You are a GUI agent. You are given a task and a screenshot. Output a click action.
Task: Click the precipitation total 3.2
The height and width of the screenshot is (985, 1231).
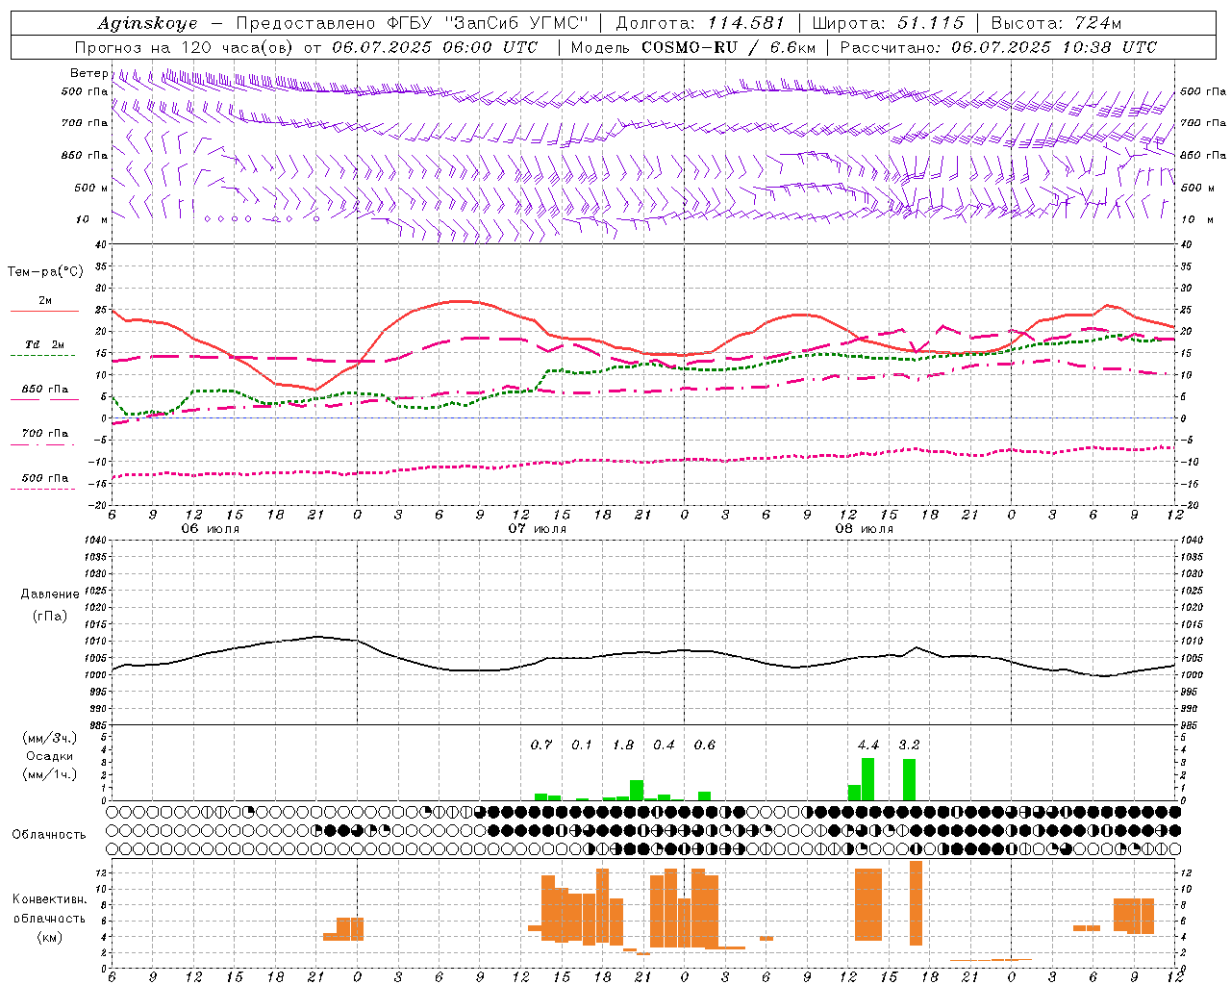tap(909, 745)
